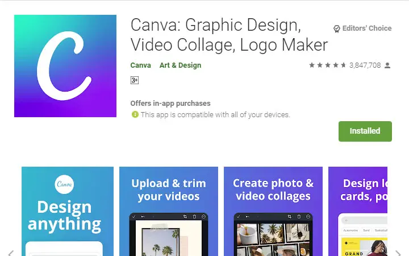
Task: Open the Design logos cards screenshot
Action: [358, 211]
